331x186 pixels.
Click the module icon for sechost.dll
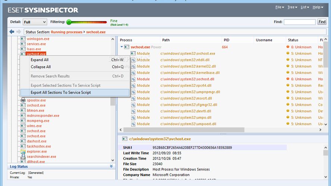point(133,79)
